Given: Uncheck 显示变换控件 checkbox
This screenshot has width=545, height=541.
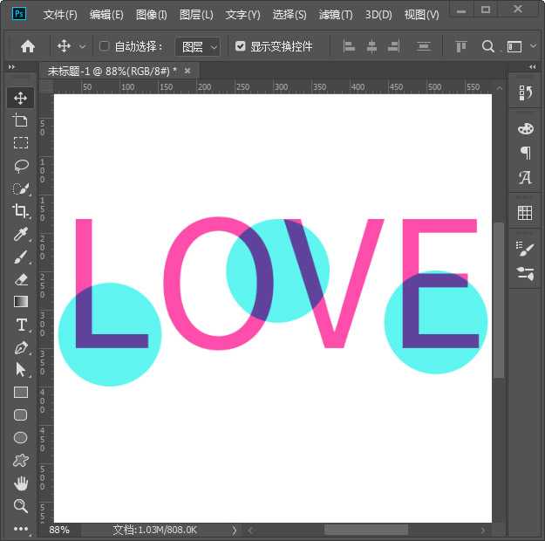Looking at the screenshot, I should 241,46.
